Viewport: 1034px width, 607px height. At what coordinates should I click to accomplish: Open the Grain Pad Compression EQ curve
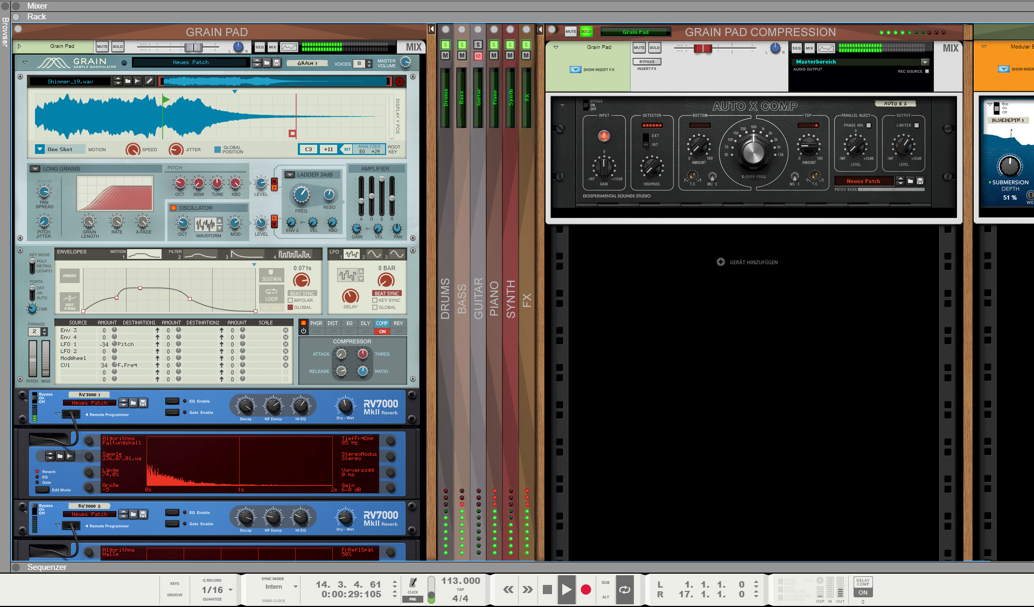tap(826, 48)
